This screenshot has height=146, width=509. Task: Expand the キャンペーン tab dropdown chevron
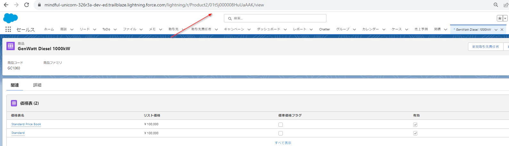249,29
